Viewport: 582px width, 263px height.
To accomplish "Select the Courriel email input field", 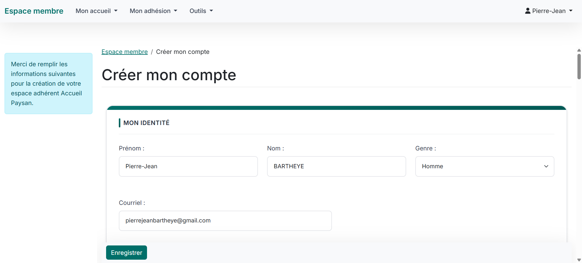I will click(x=225, y=221).
